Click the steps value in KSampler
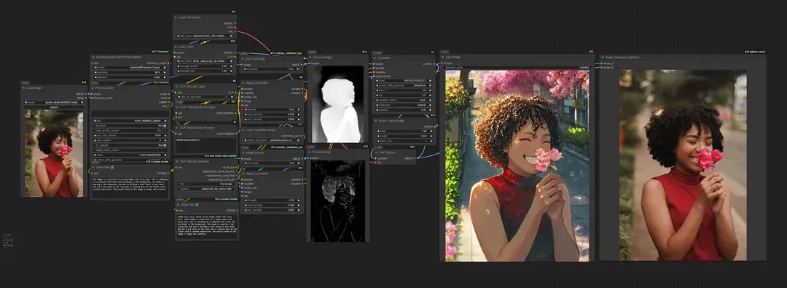Image resolution: width=787 pixels, height=288 pixels. tap(404, 90)
